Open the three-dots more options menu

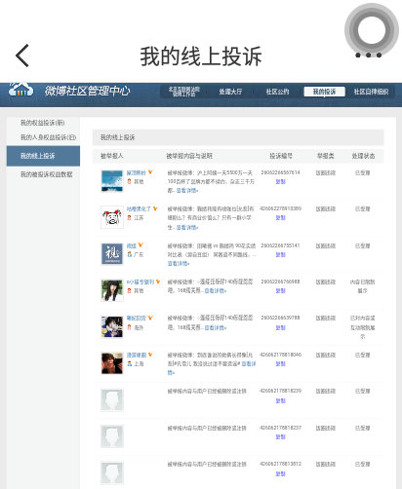368,55
